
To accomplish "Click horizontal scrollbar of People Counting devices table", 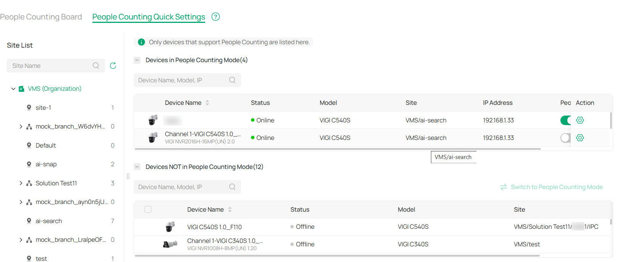I will tap(338, 149).
